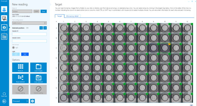Go to previous selected position arrow
This screenshot has height=106, width=197.
41,28
